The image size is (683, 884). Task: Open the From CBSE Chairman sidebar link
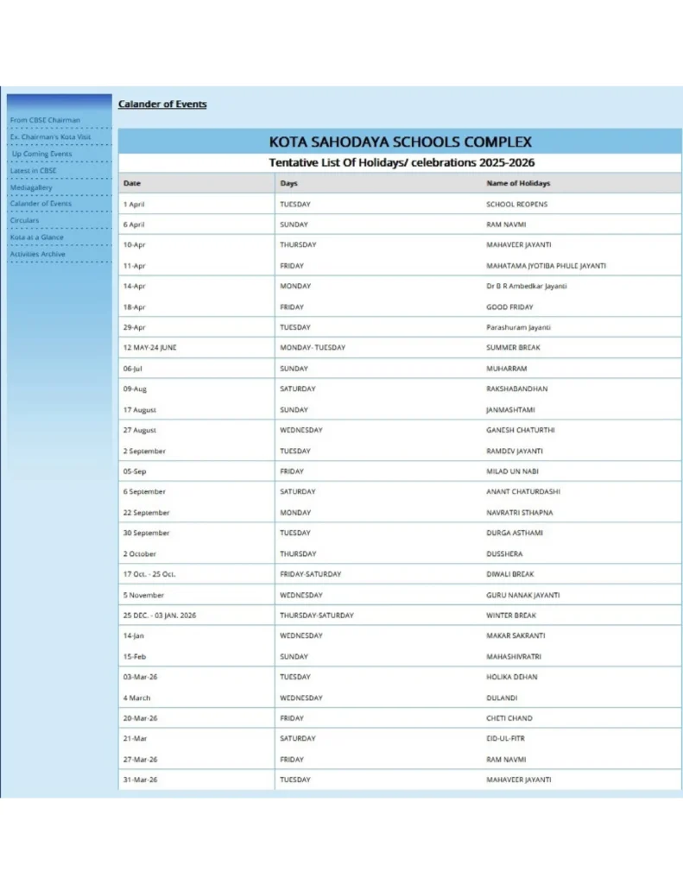[x=45, y=120]
